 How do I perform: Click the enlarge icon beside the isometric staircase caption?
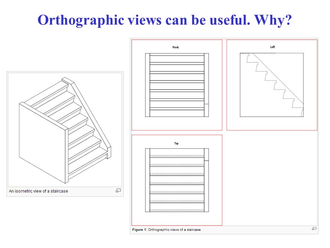[x=118, y=190]
